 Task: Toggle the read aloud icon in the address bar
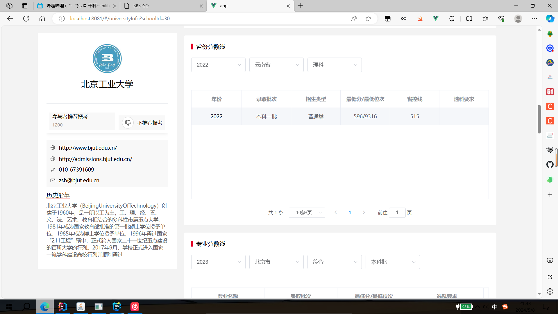(354, 19)
